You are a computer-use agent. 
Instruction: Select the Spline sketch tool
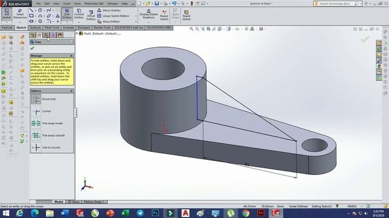pyautogui.click(x=49, y=10)
